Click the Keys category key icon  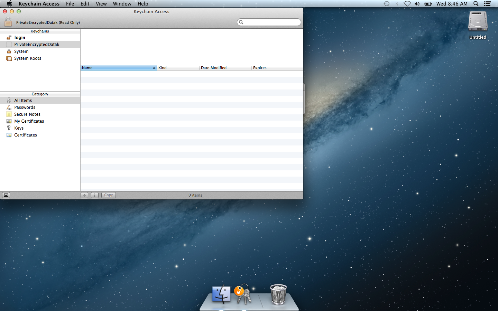point(9,128)
